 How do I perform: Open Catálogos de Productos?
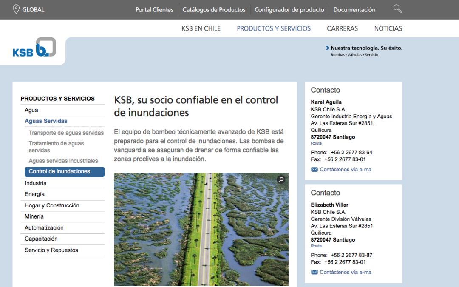click(214, 10)
